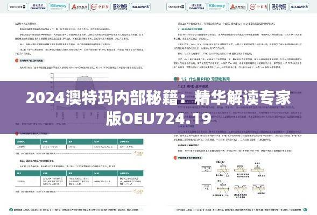This screenshot has width=317, height=215.
Task: Click the Kiloway logo on the left page
Action: tap(59, 7)
